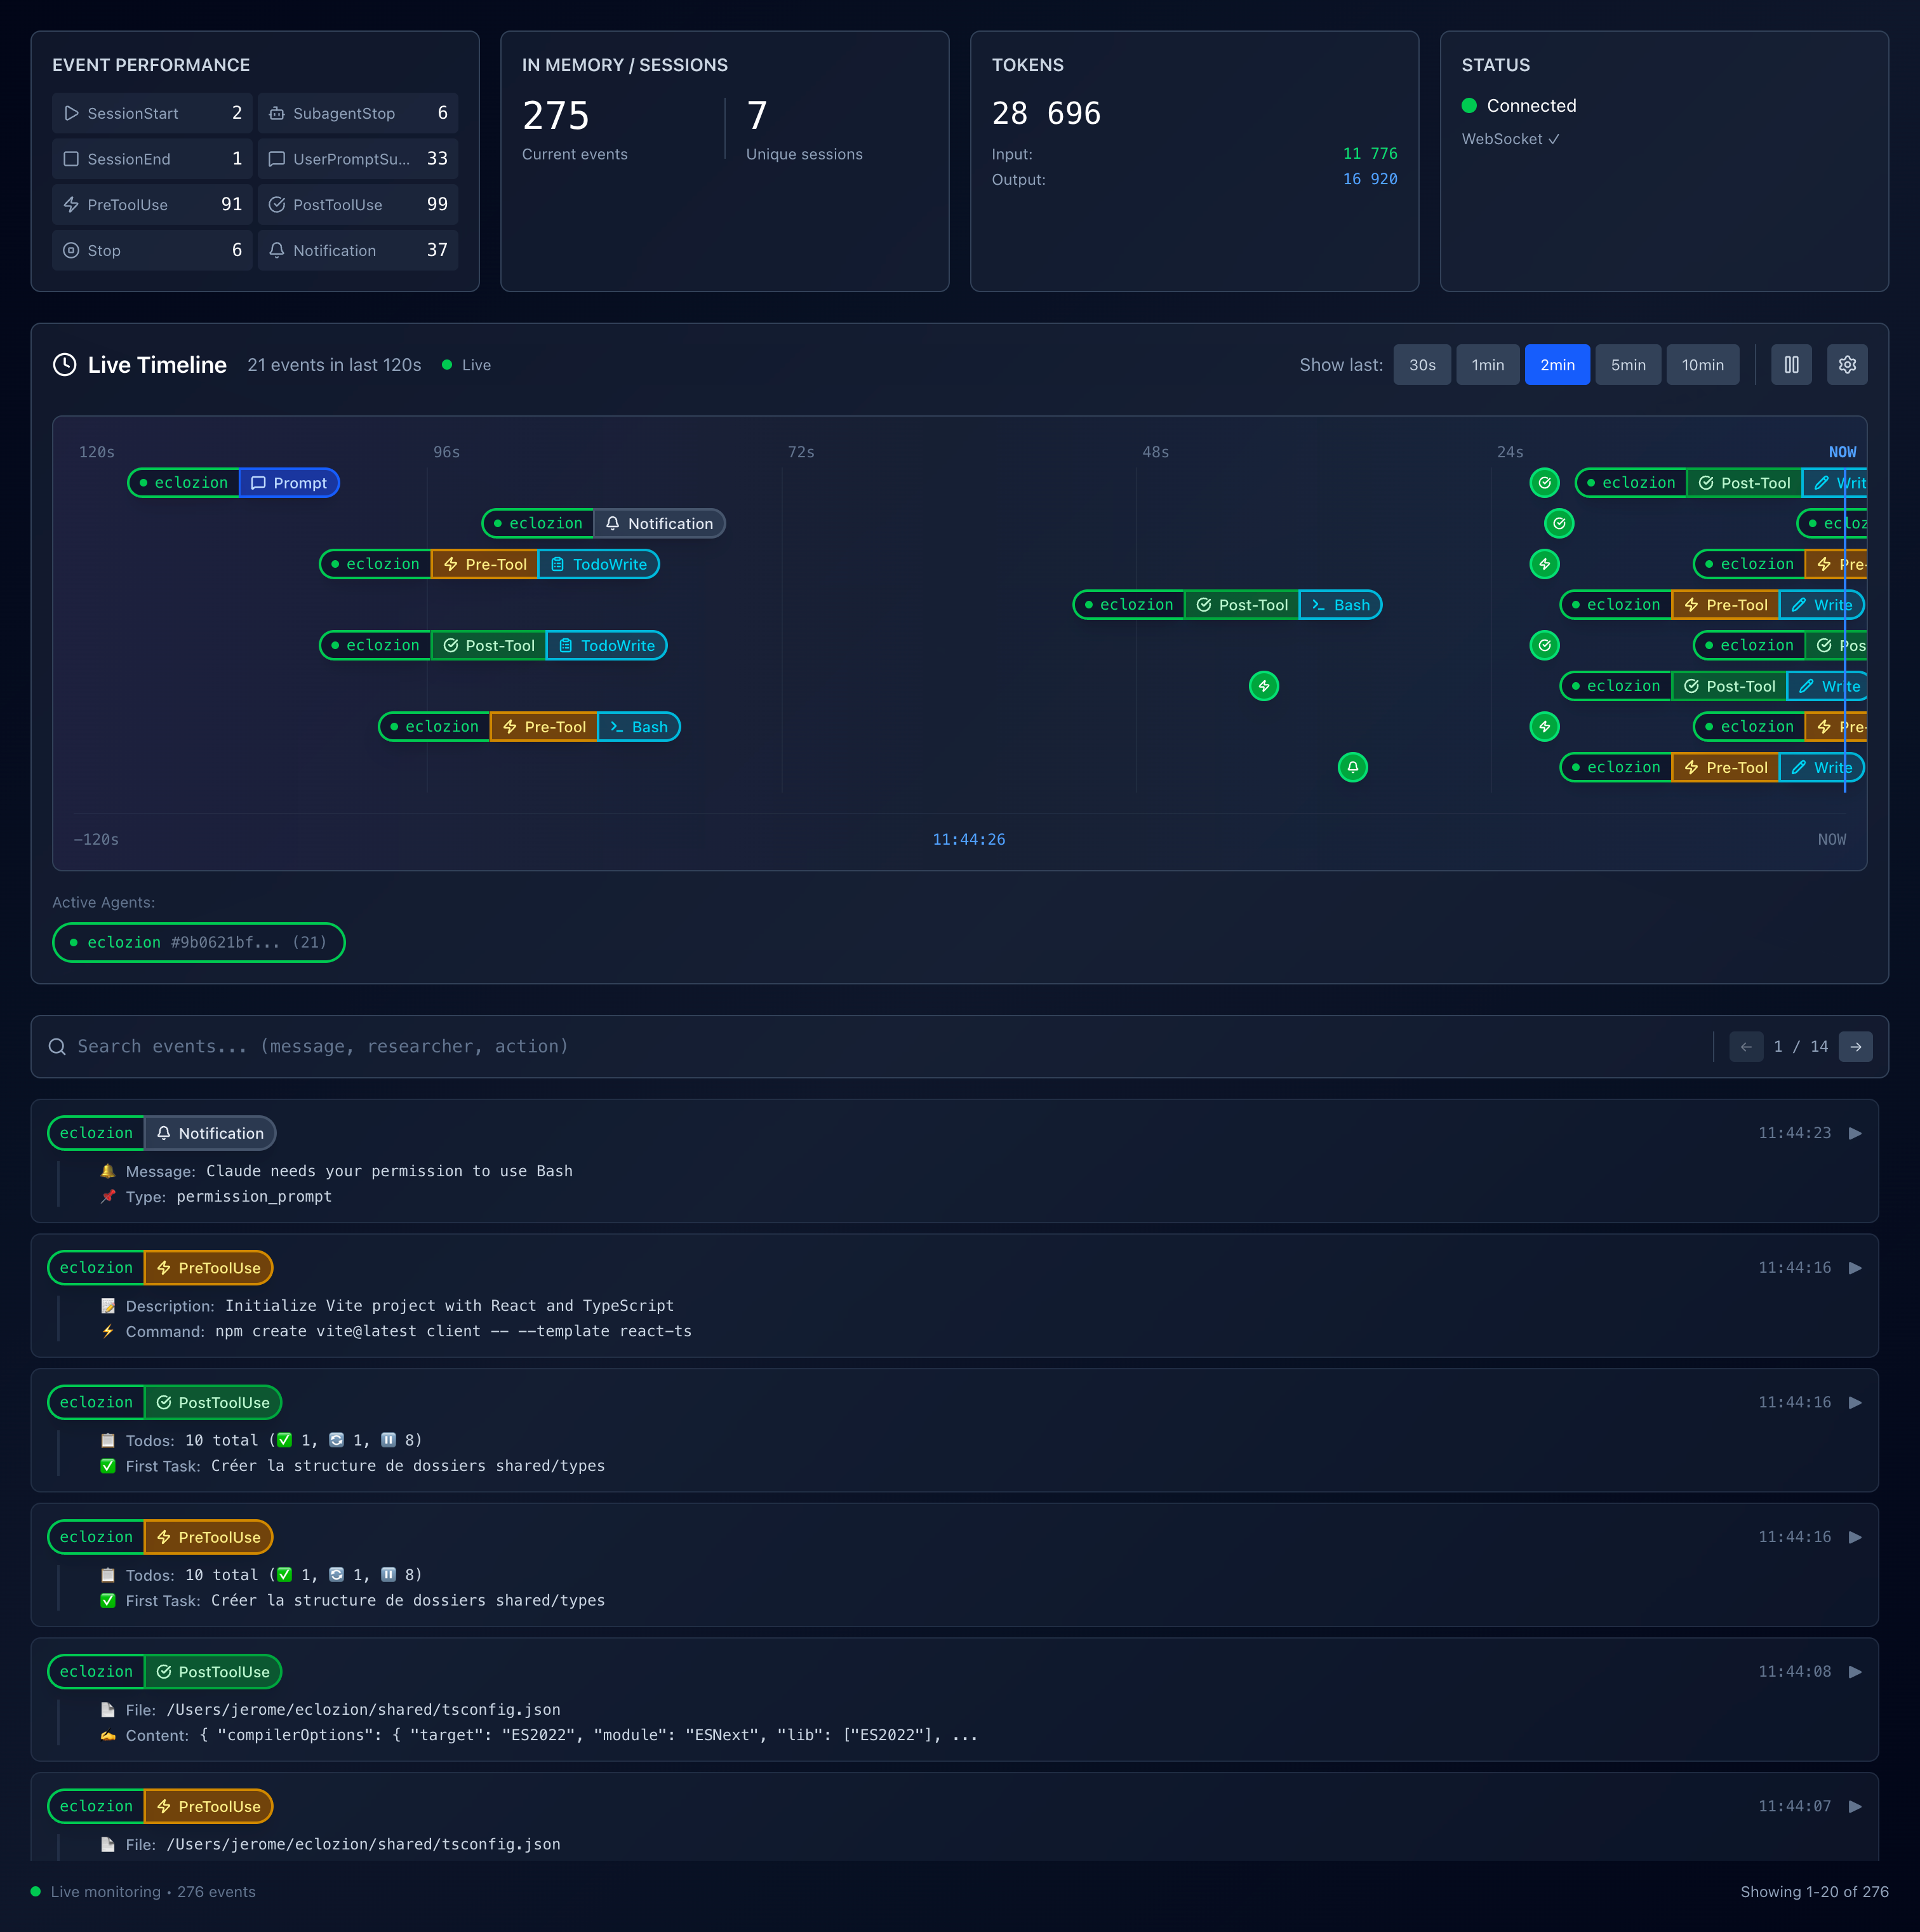This screenshot has height=1932, width=1920.
Task: Click the search magnifier icon
Action: (57, 1047)
